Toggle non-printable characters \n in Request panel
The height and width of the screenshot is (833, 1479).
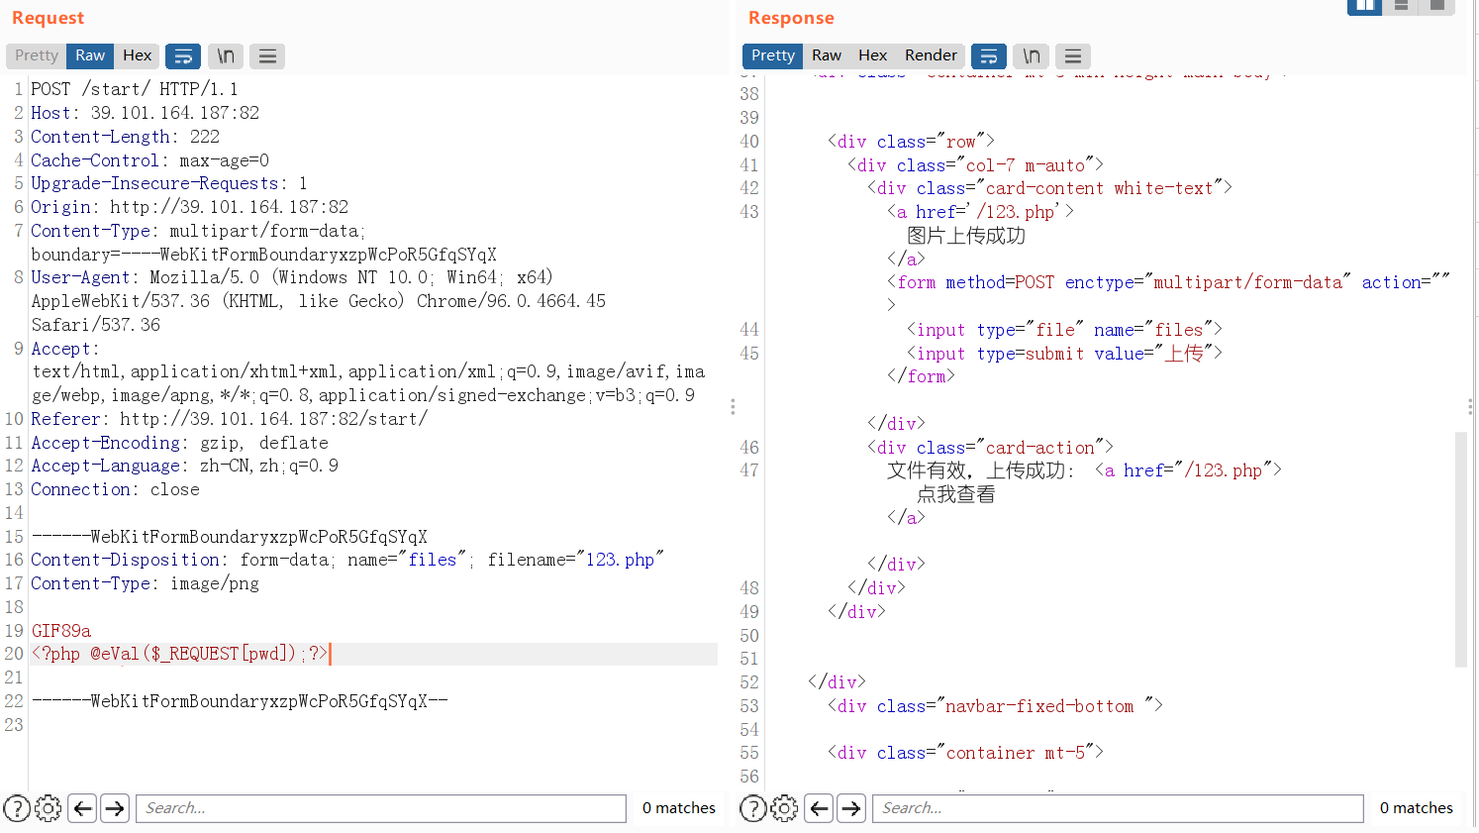tap(226, 56)
